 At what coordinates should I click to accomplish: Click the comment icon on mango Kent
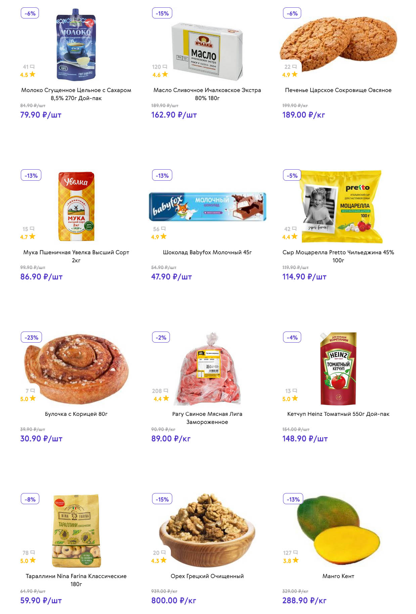[295, 553]
